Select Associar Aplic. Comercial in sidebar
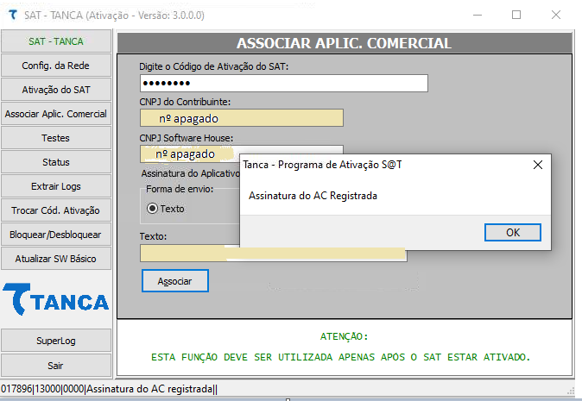This screenshot has height=401, width=582. tap(56, 114)
